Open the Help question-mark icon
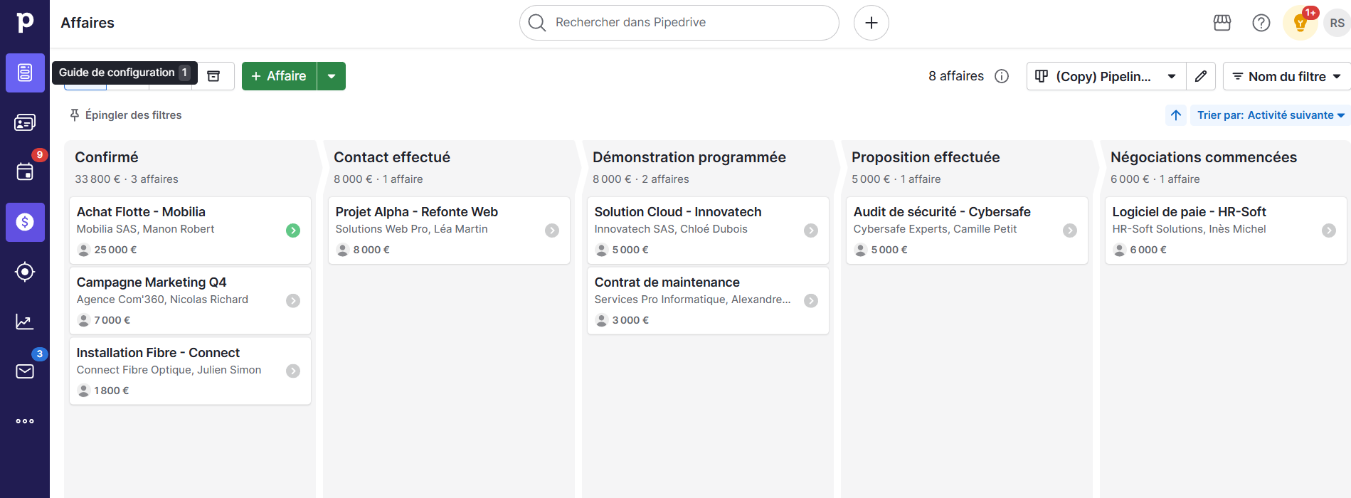 (x=1261, y=23)
